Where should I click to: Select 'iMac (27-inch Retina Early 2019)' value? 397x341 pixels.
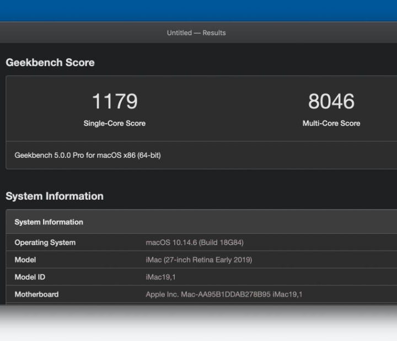point(199,260)
